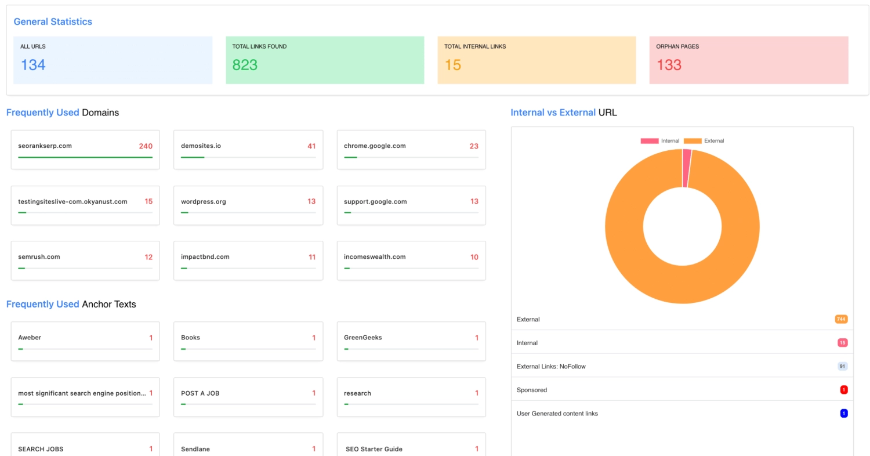Image resolution: width=870 pixels, height=456 pixels.
Task: Click the incomeswealth.com domain name
Action: 375,256
